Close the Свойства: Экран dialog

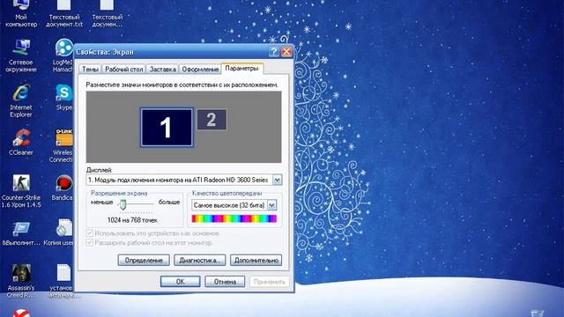(x=286, y=52)
